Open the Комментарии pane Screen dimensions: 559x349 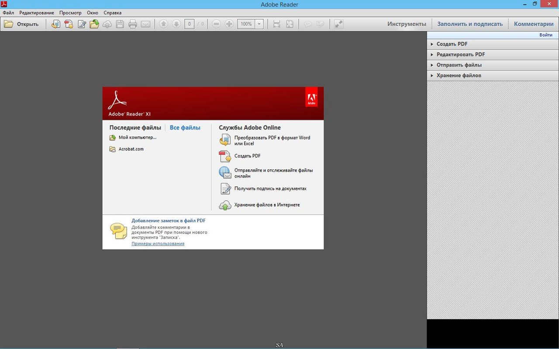click(x=533, y=24)
